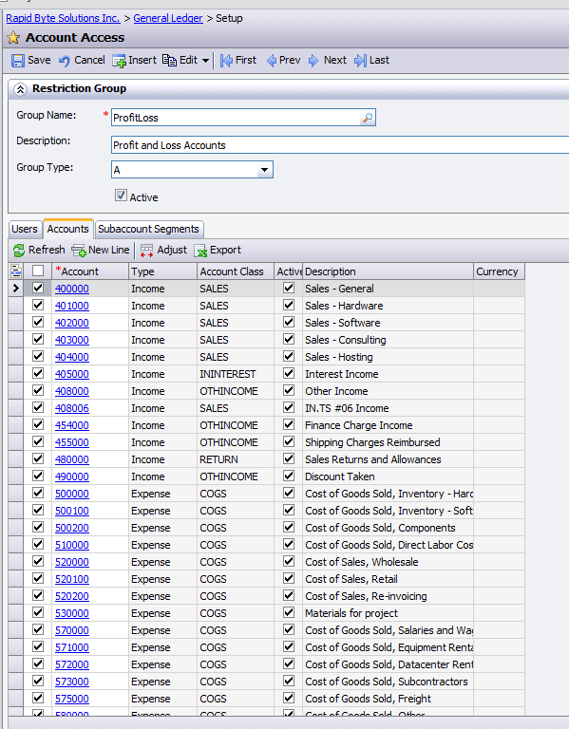
Task: Toggle the Active group checkbox
Action: point(121,196)
